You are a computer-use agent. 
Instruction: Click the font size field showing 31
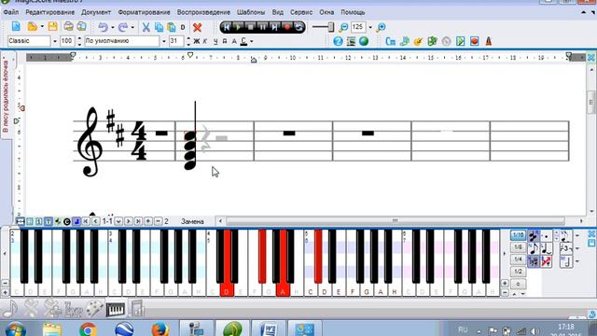176,41
